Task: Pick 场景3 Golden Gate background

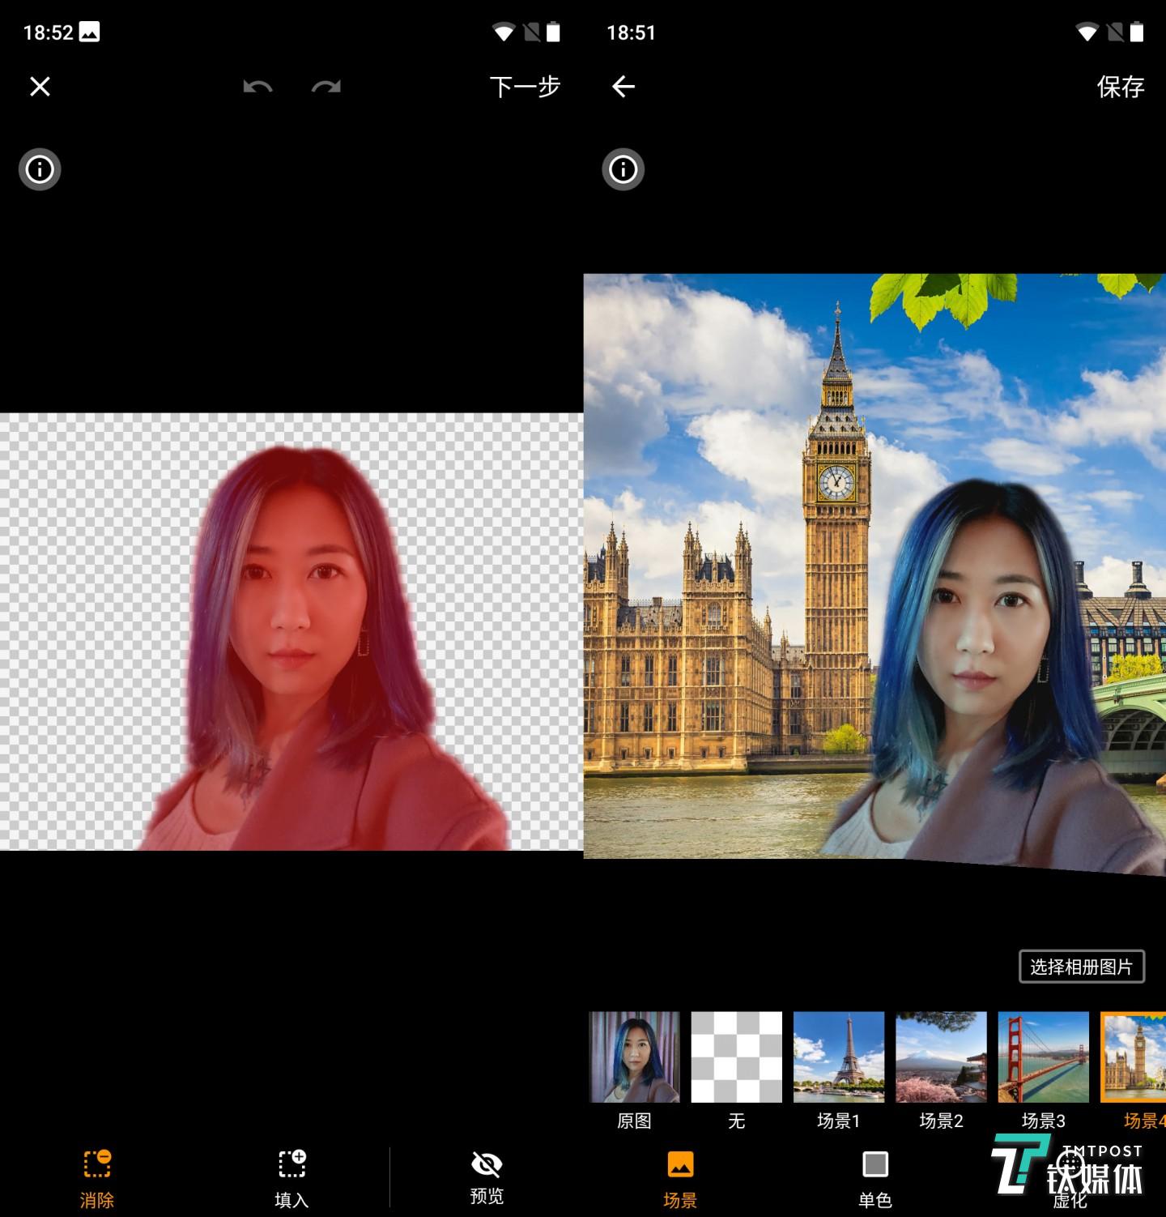Action: point(1043,1057)
